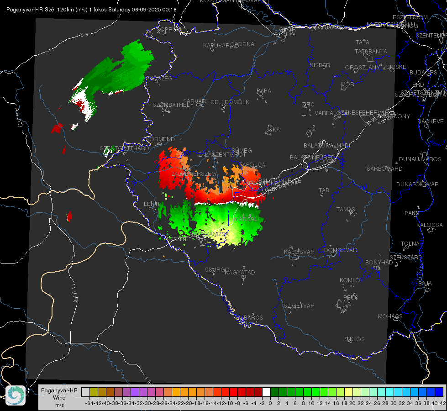Image resolution: width=447 pixels, height=411 pixels.
Task: Click the KALOCSA city label
Action: [429, 225]
